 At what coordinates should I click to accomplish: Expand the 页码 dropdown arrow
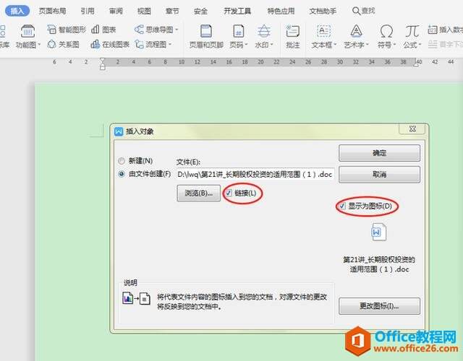246,45
